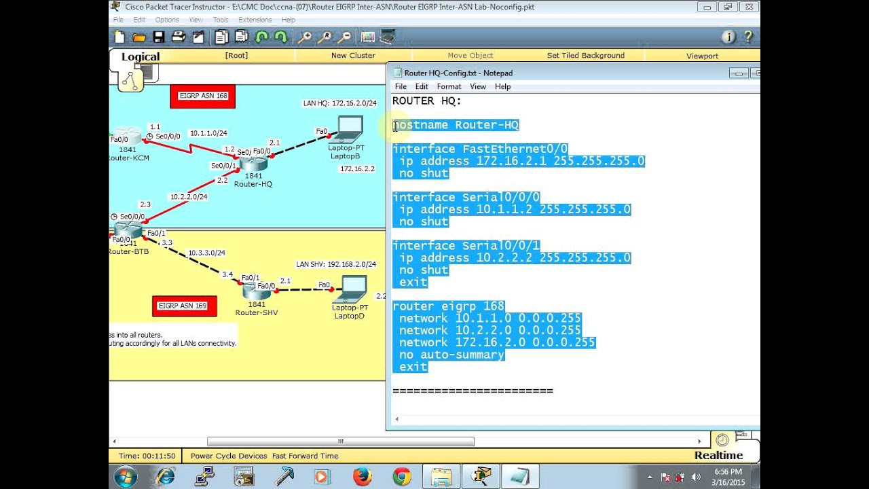
Task: Show hidden system tray icons
Action: (650, 477)
